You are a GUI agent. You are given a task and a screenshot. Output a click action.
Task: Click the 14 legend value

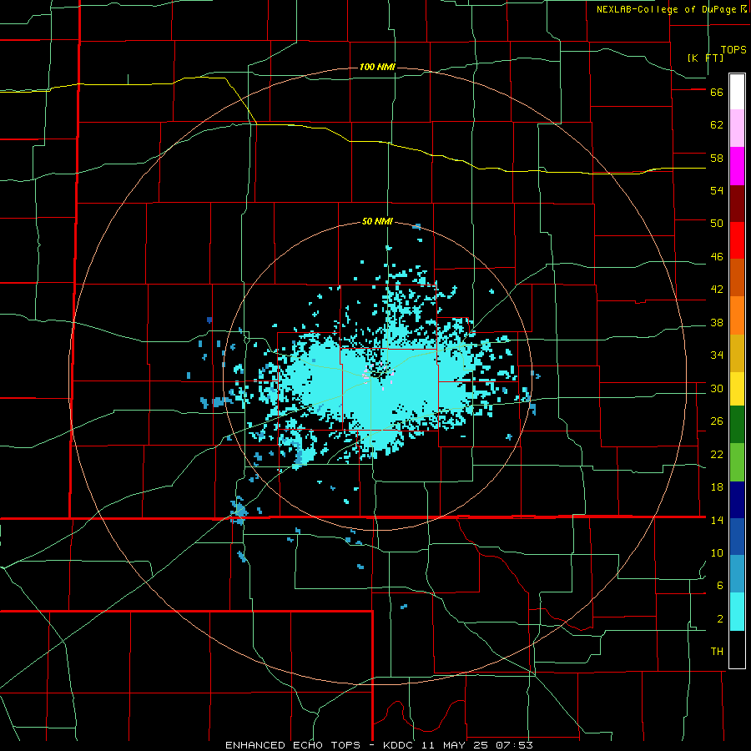pyautogui.click(x=717, y=520)
